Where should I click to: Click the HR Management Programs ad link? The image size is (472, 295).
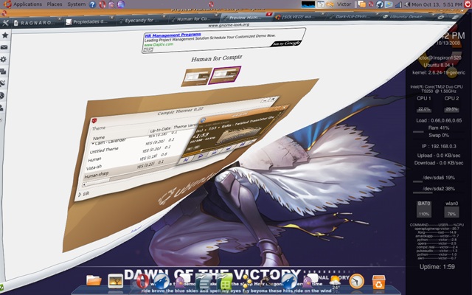[173, 35]
